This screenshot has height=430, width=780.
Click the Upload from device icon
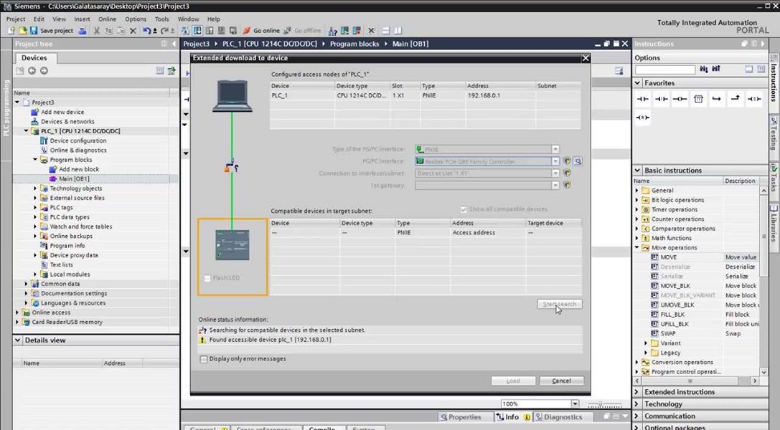210,31
